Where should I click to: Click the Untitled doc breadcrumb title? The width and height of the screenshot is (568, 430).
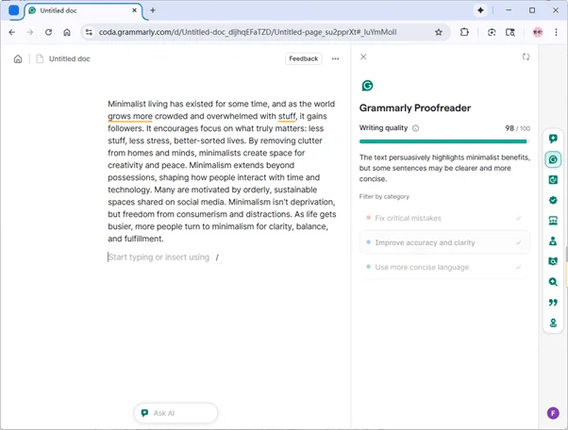point(69,59)
